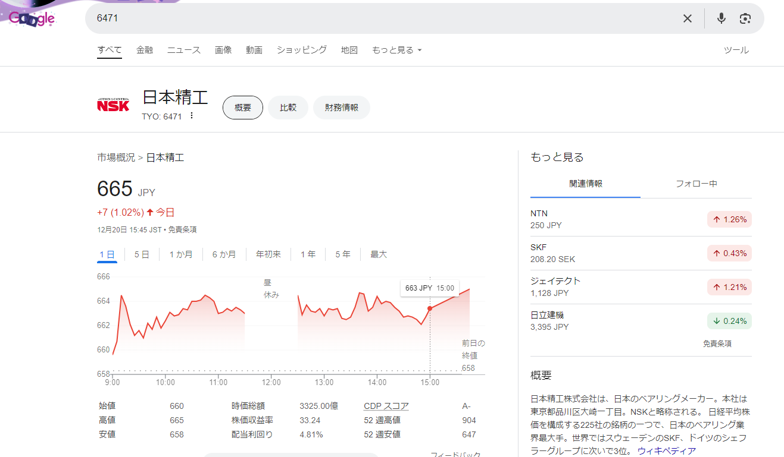Image resolution: width=784 pixels, height=457 pixels.
Task: Click the 15:00 data point on chart
Action: (x=430, y=308)
